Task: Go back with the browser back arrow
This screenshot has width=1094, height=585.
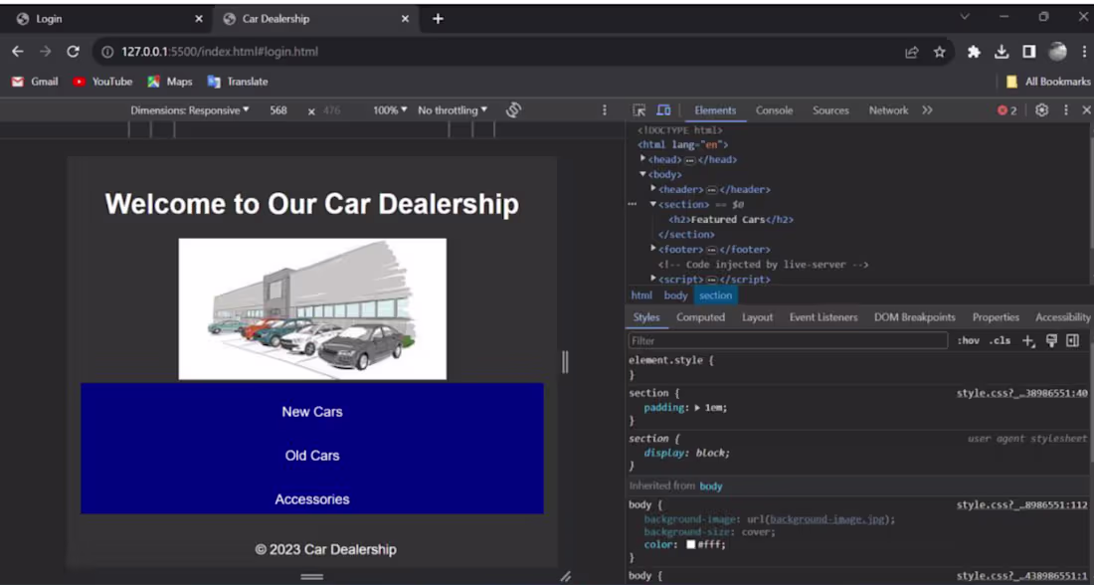Action: point(18,52)
